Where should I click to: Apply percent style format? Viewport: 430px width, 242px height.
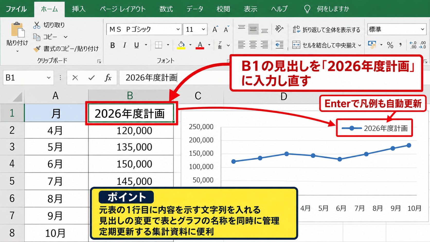[x=390, y=45]
